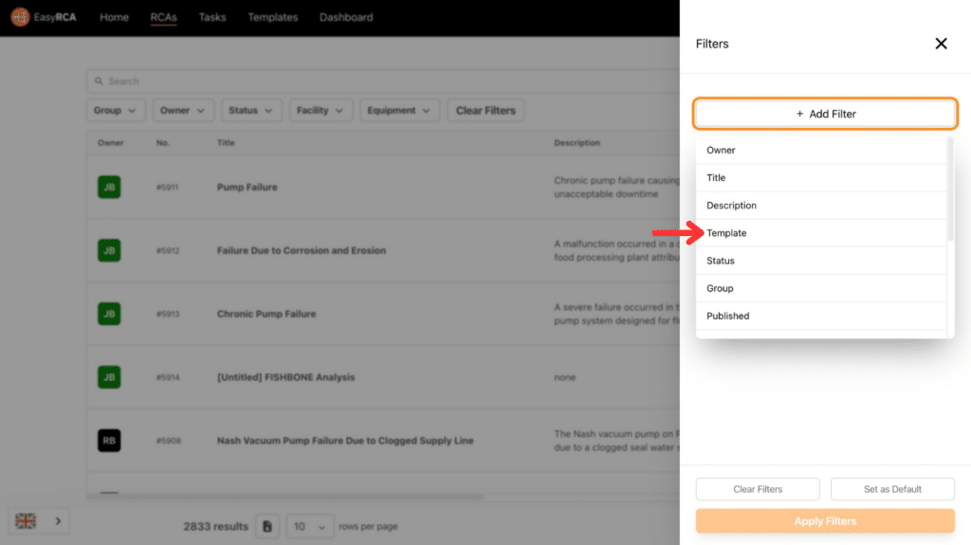Click the Apply Filters button
The height and width of the screenshot is (545, 971).
click(x=826, y=521)
